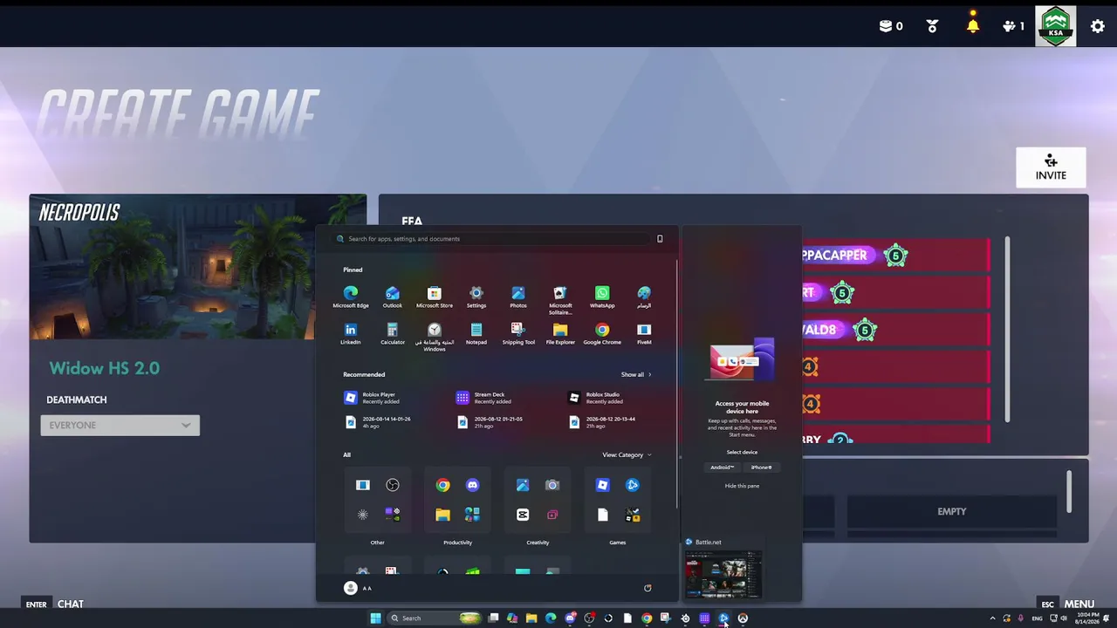Launch Google Chrome from pinned apps
The image size is (1117, 628).
click(x=601, y=334)
